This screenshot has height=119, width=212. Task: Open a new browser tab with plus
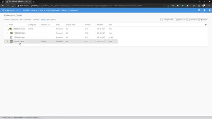pos(33,2)
